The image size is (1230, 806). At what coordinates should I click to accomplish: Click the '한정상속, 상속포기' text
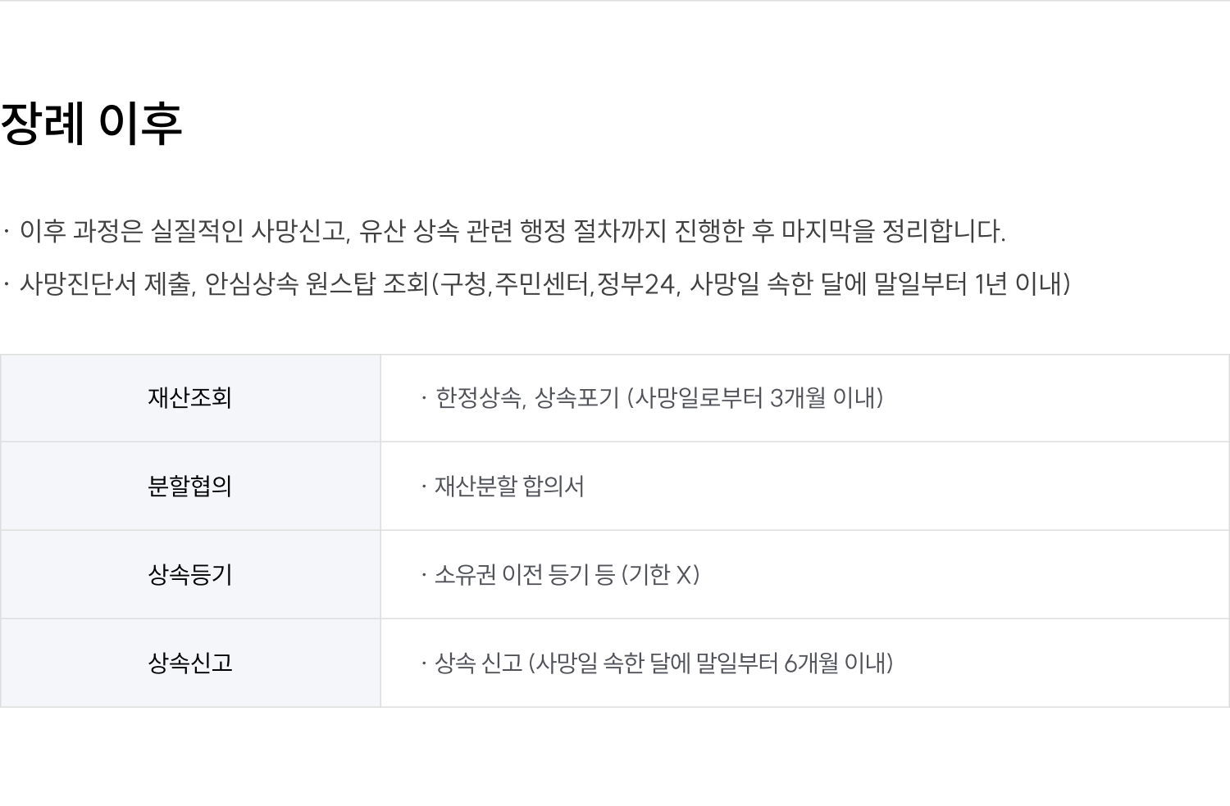click(x=527, y=398)
